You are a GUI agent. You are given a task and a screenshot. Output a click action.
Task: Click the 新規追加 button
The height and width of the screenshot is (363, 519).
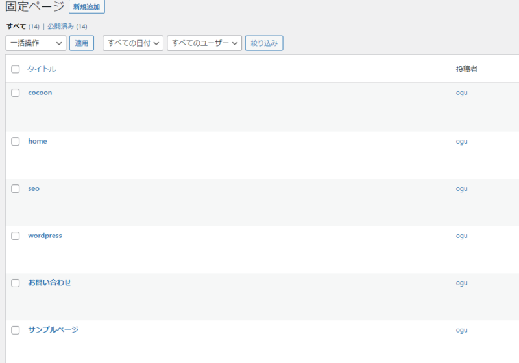(87, 6)
